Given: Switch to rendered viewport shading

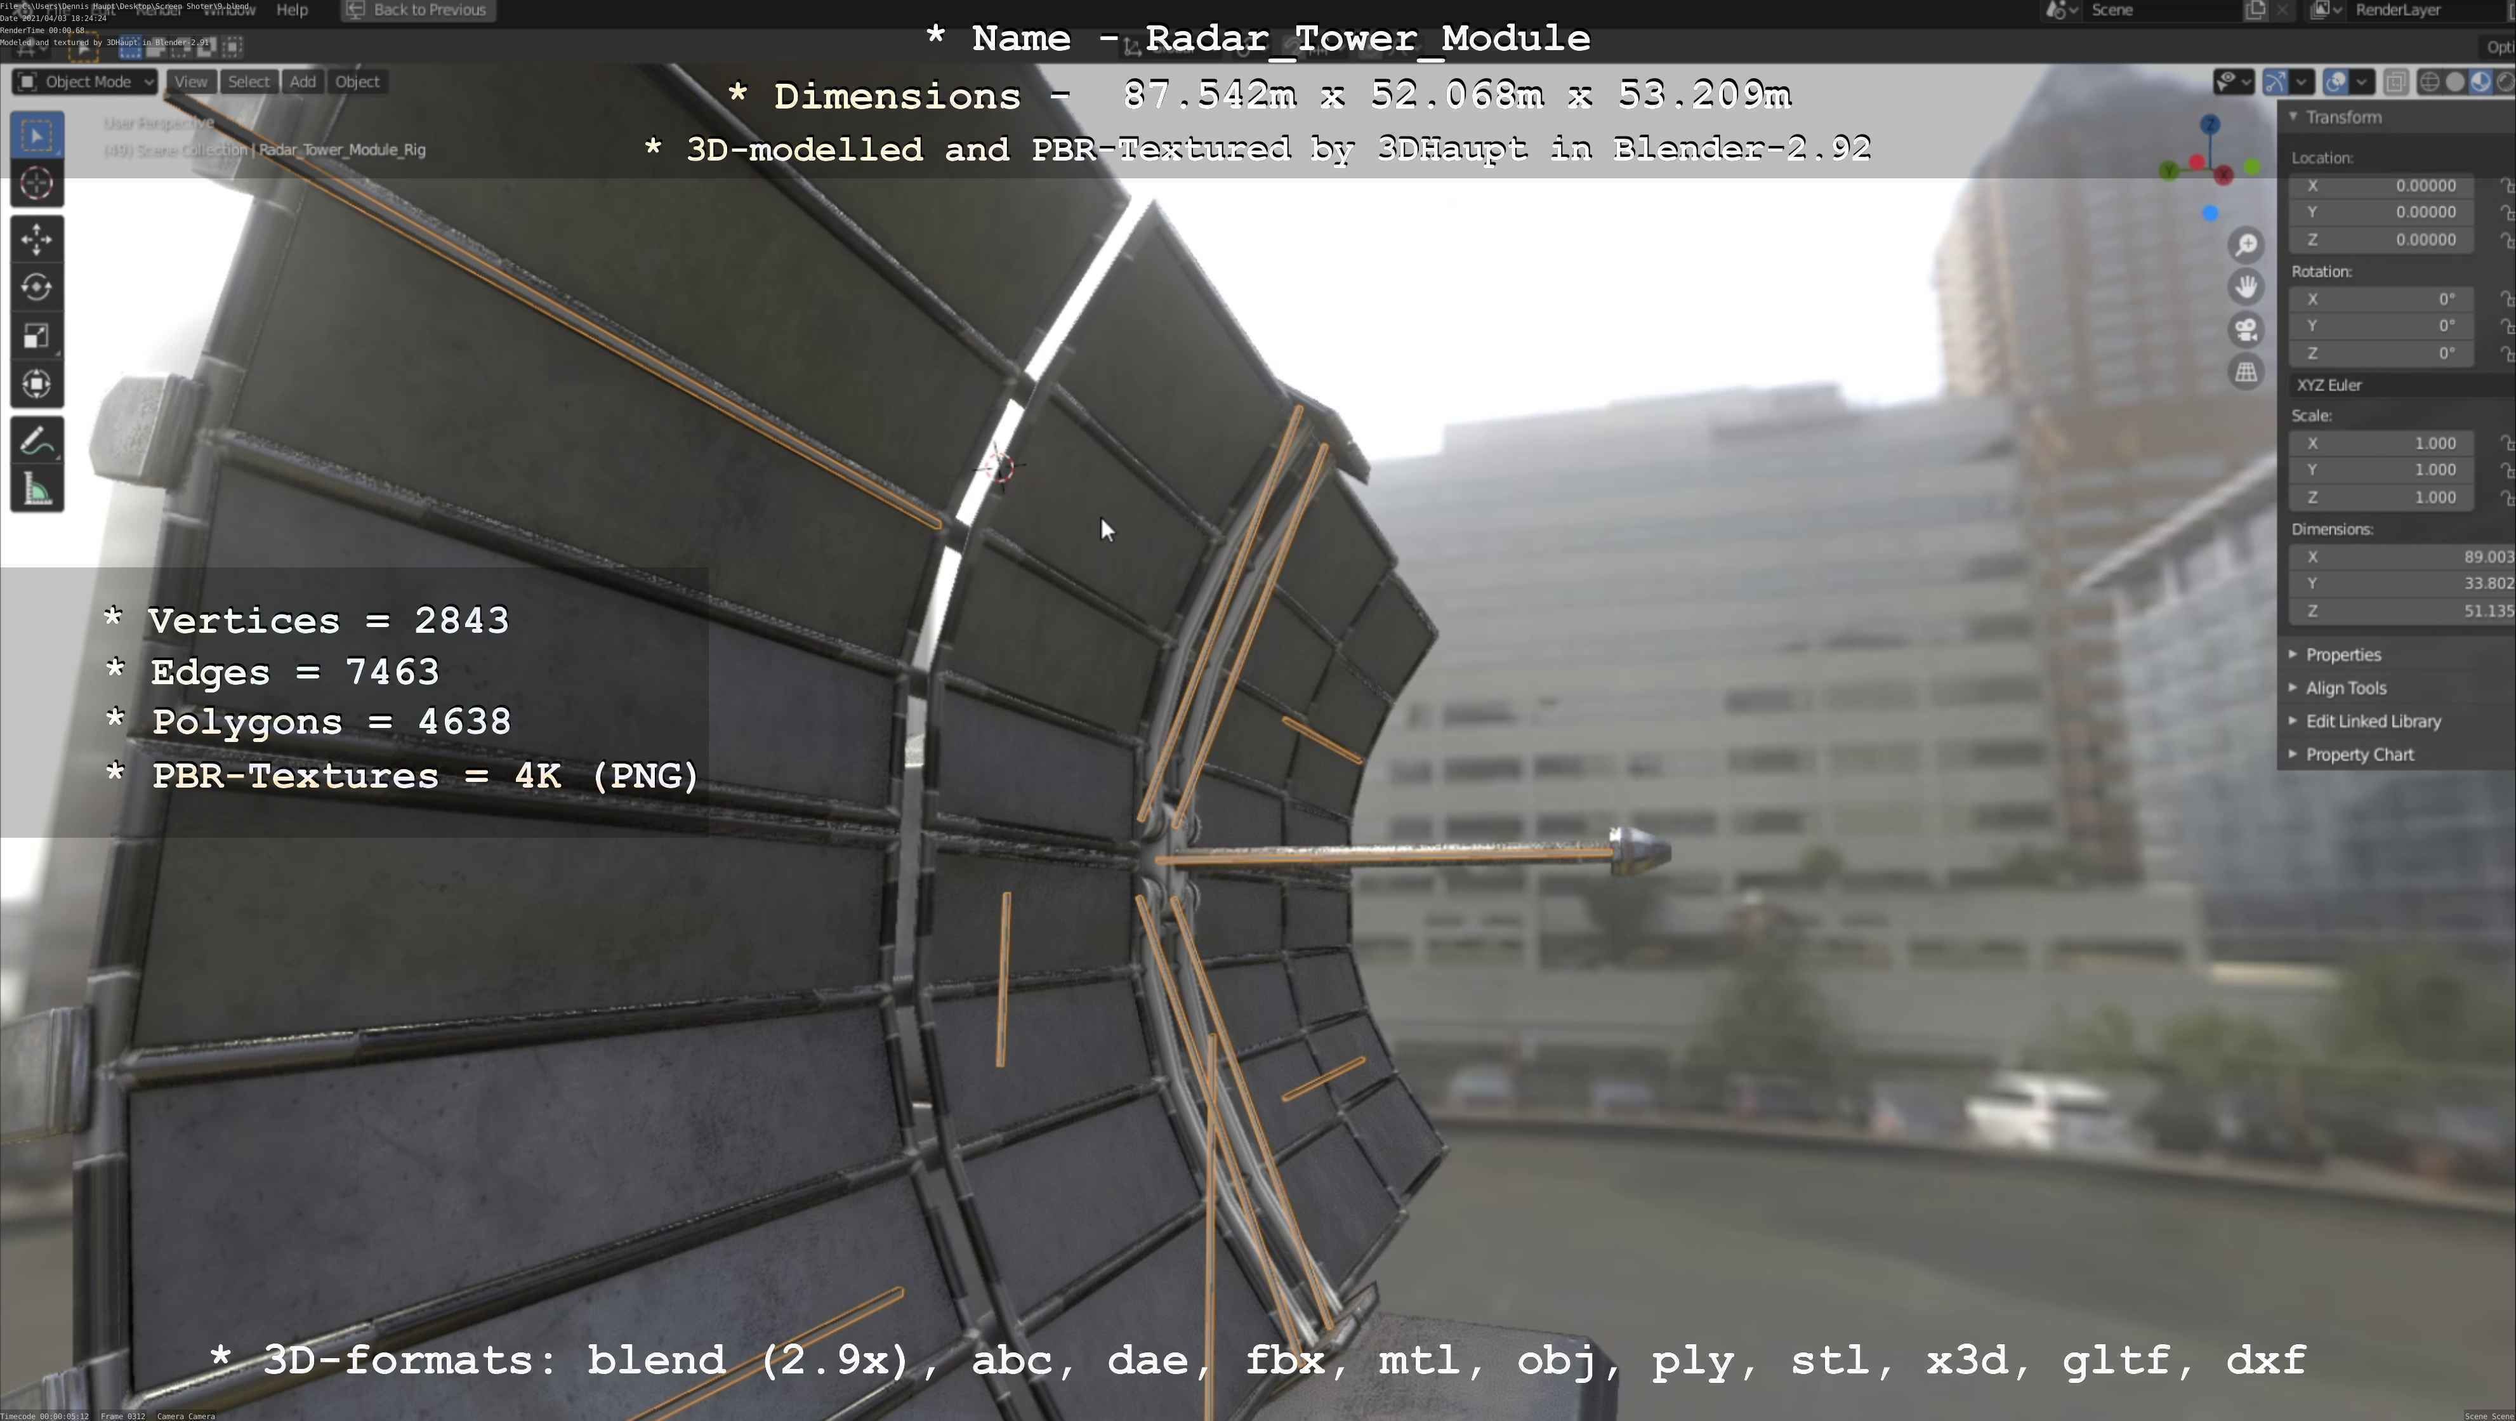Looking at the screenshot, I should click(2505, 82).
